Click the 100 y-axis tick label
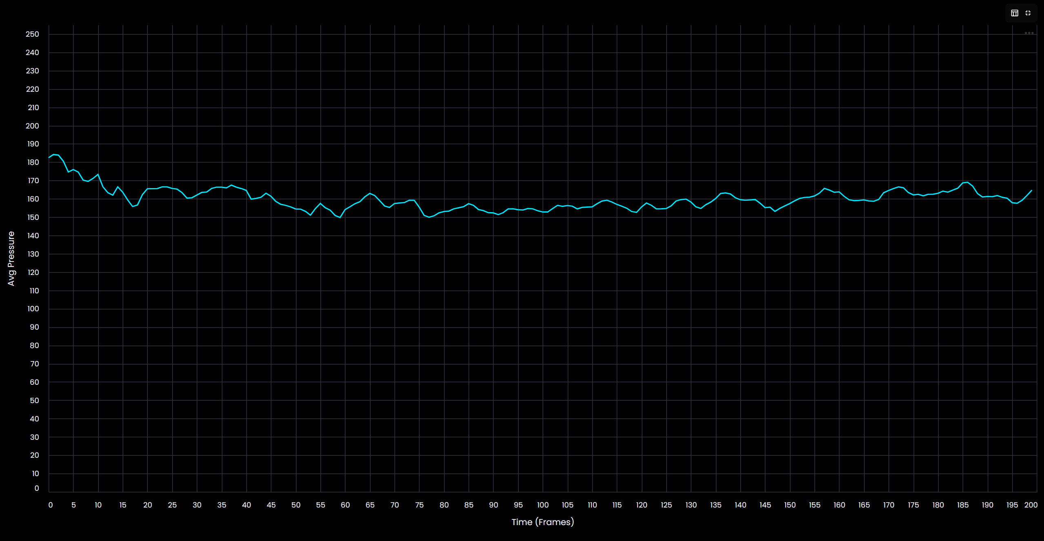This screenshot has width=1044, height=541. click(x=33, y=309)
